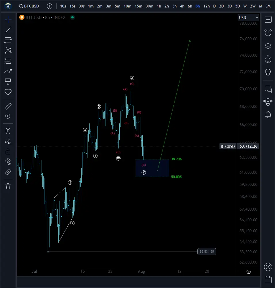This screenshot has height=288, width=275.
Task: Switch to the 15s timeframe
Action: click(x=72, y=6)
